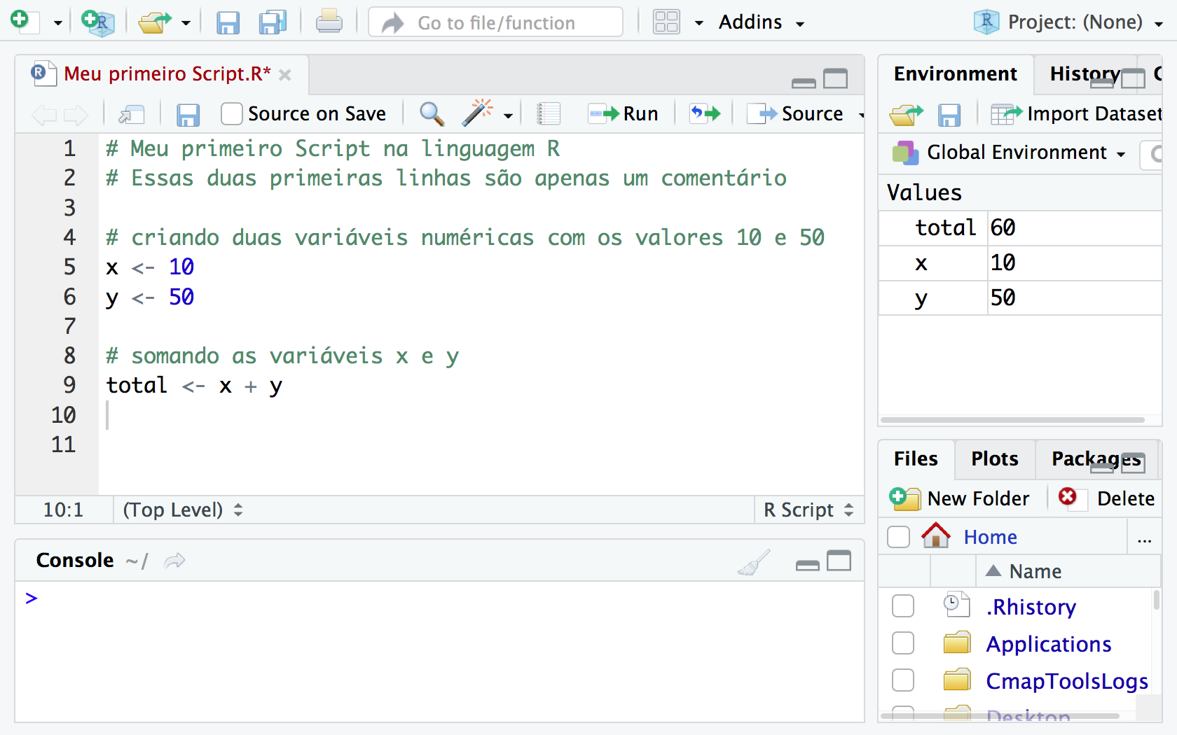Viewport: 1177px width, 735px height.
Task: Switch to the Plots tab
Action: (x=994, y=459)
